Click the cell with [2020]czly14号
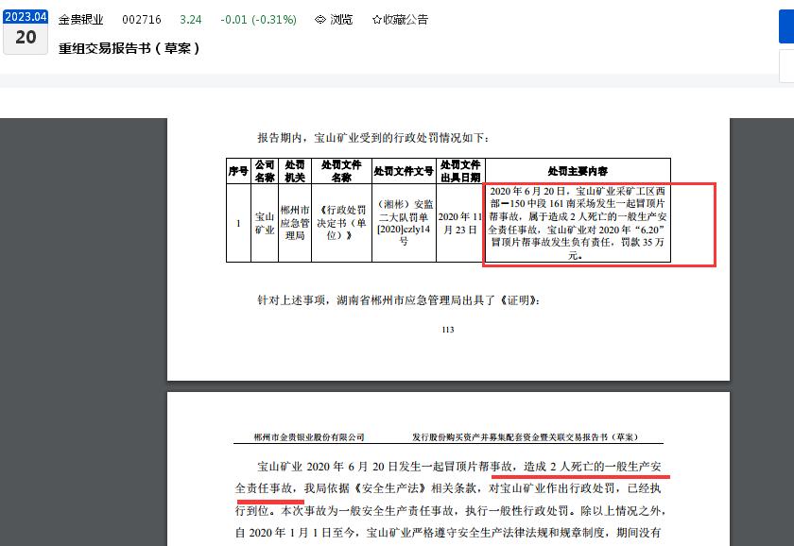This screenshot has width=794, height=546. coord(404,223)
